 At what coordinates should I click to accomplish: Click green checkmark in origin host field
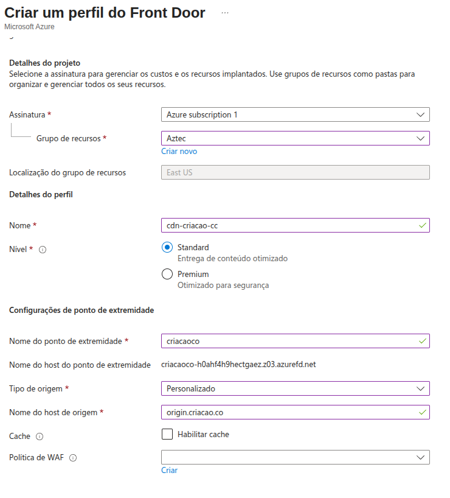[x=423, y=412]
